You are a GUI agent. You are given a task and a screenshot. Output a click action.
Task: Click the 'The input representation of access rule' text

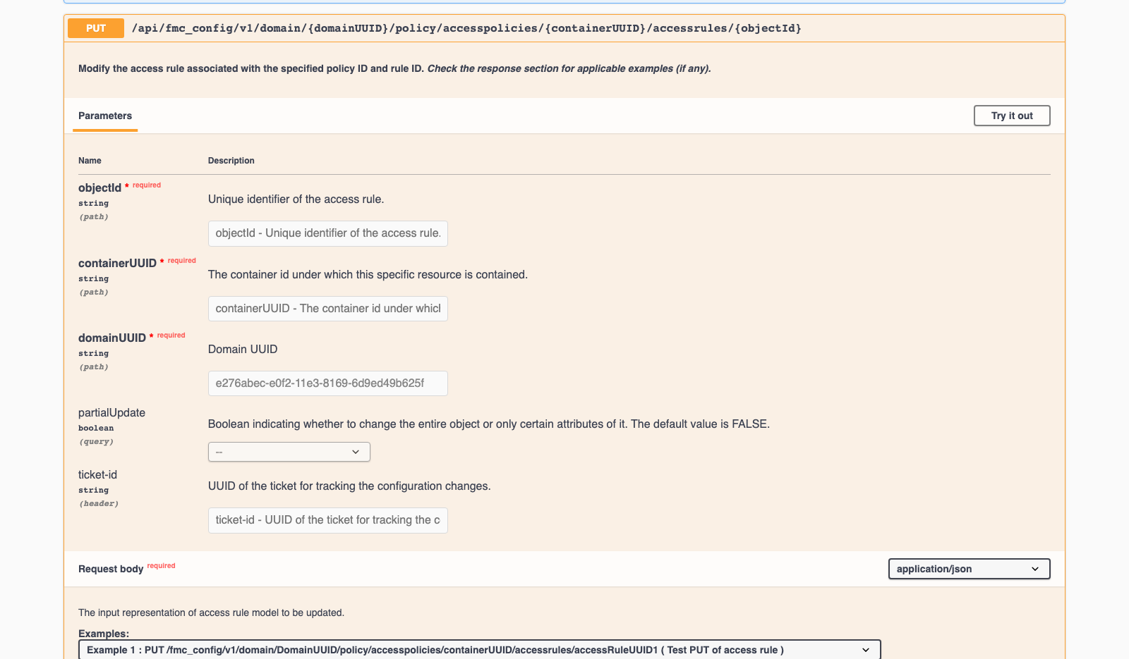click(211, 612)
